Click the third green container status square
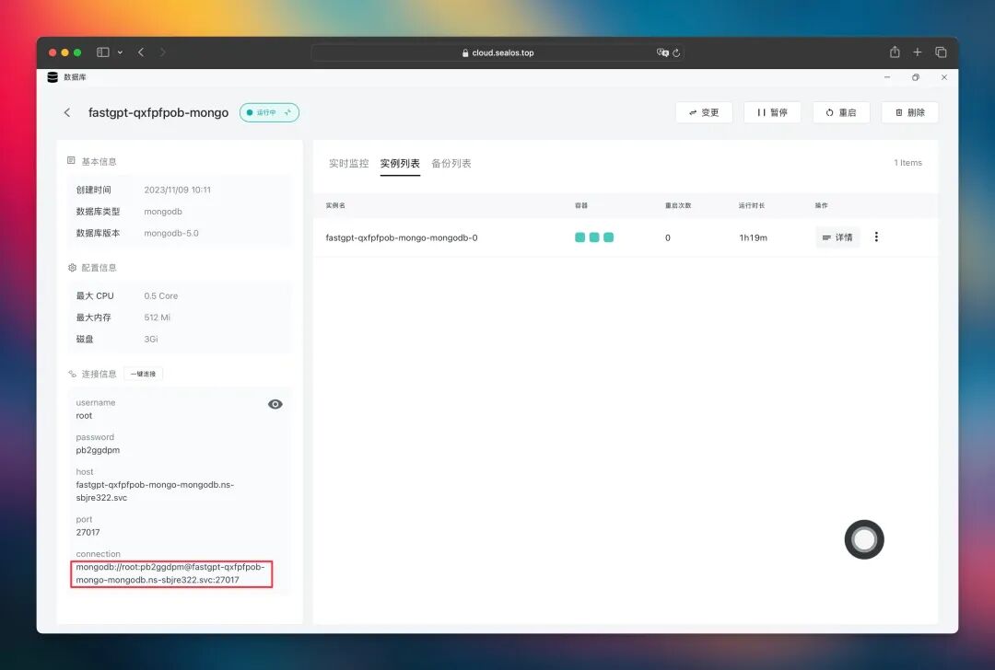The height and width of the screenshot is (670, 995). click(x=609, y=237)
